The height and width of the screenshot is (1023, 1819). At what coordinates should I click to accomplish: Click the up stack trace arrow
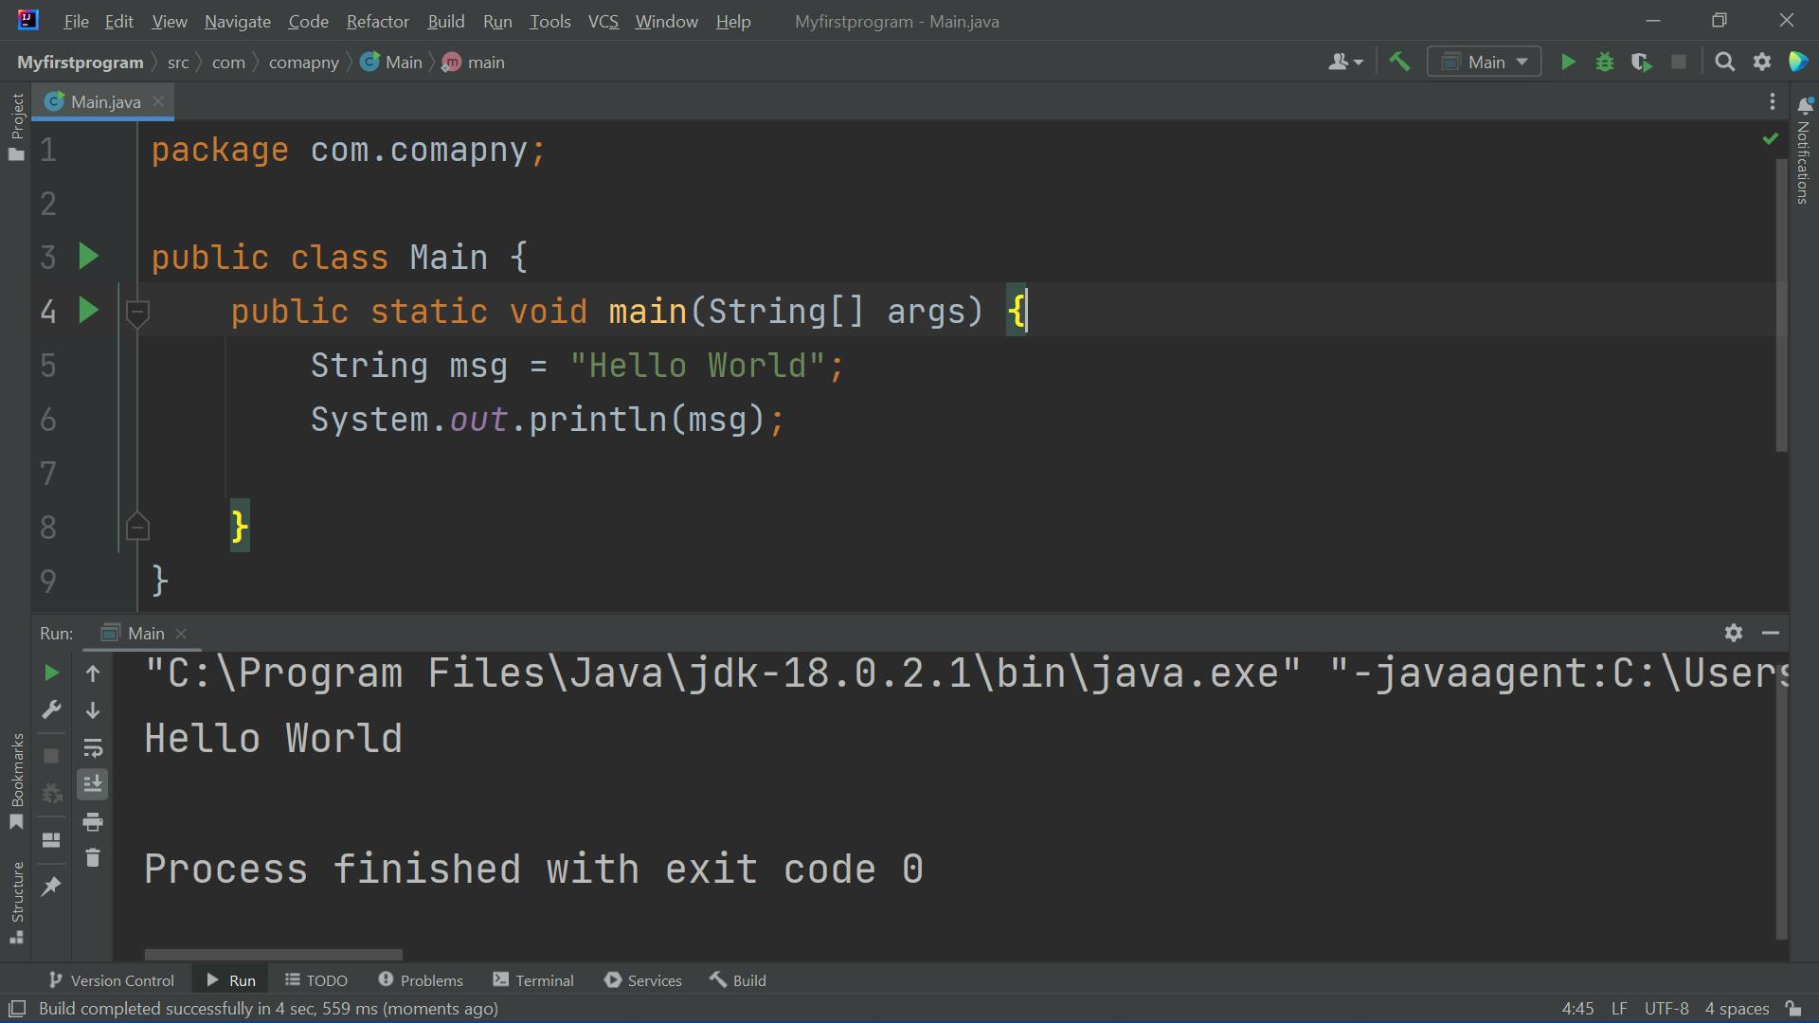tap(93, 673)
